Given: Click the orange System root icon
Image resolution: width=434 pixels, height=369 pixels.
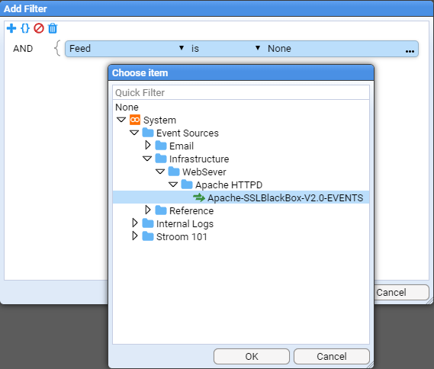Looking at the screenshot, I should pyautogui.click(x=135, y=120).
